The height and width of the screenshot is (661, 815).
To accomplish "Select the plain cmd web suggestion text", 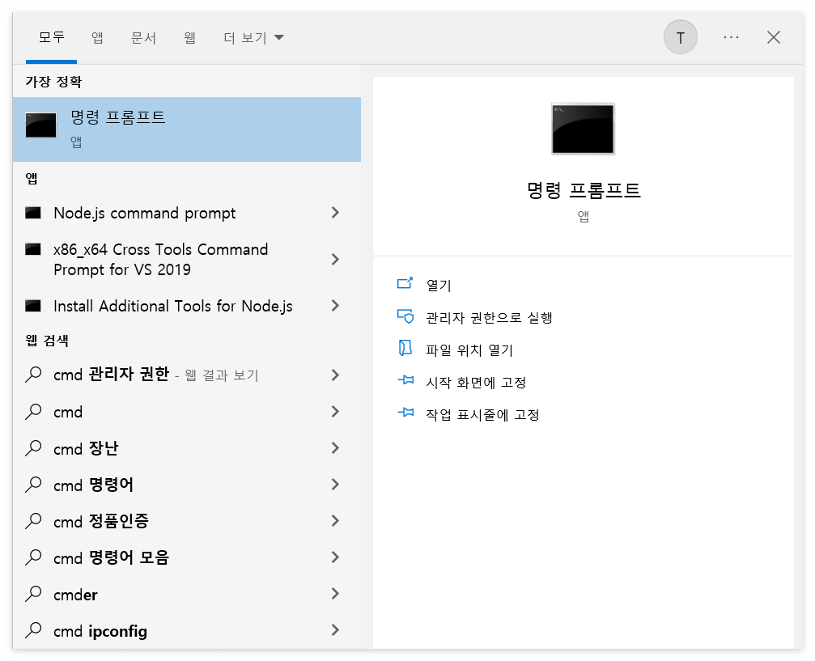I will [x=68, y=412].
